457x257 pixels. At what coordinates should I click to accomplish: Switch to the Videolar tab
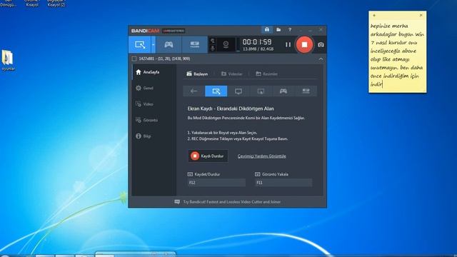(231, 74)
